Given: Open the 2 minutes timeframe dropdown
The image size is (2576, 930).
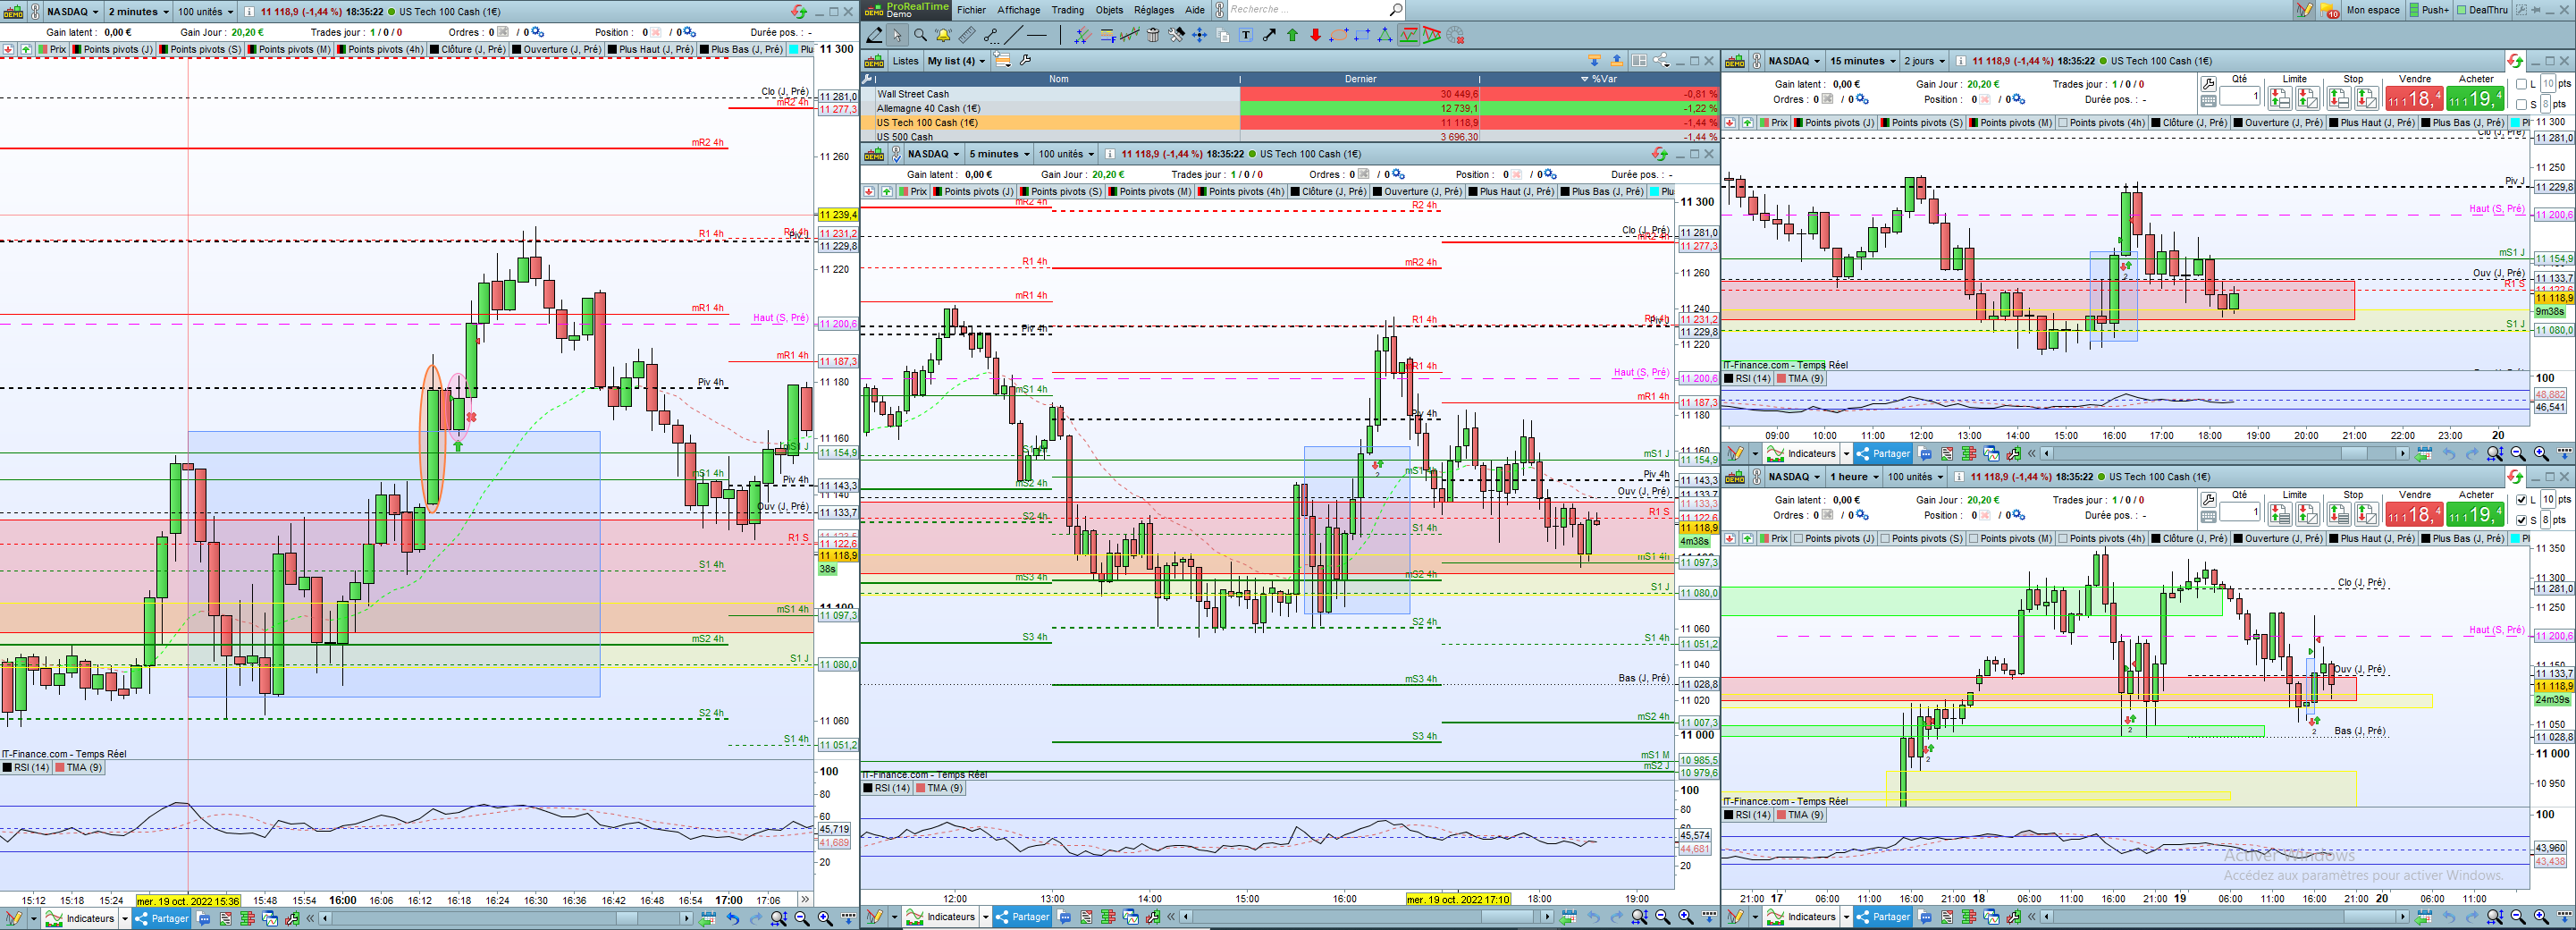Looking at the screenshot, I should 137,12.
